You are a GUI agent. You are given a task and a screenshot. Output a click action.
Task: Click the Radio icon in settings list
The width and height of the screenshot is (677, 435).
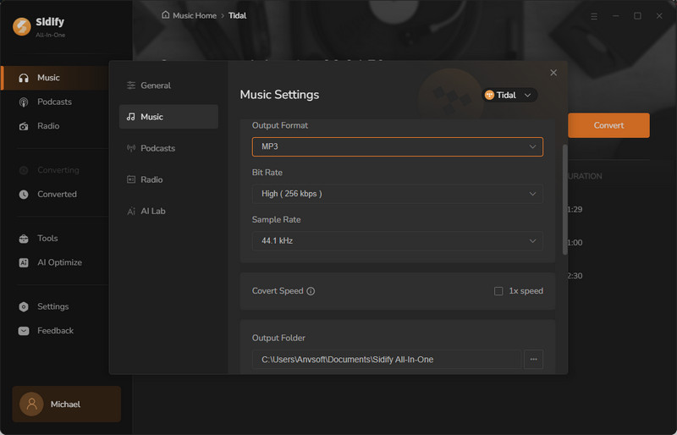(131, 179)
